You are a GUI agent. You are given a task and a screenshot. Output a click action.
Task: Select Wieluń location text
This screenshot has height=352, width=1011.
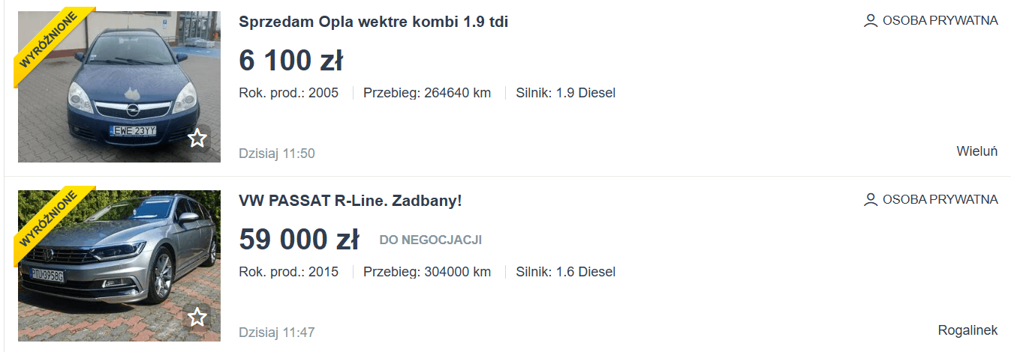pyautogui.click(x=976, y=151)
